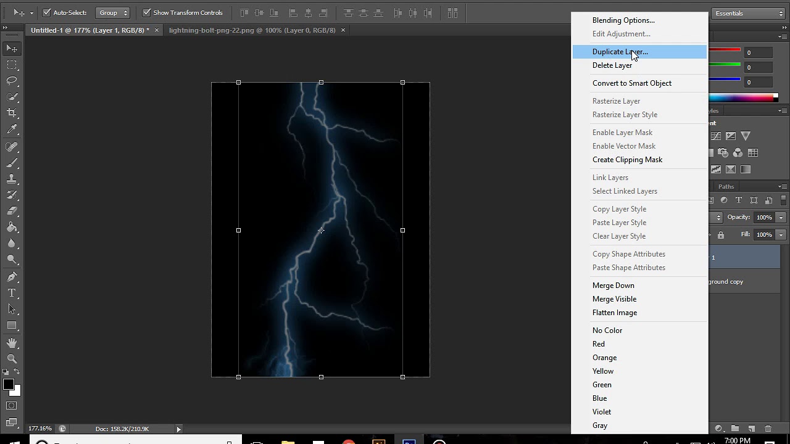Select the Dodge tool
Image resolution: width=790 pixels, height=444 pixels.
pyautogui.click(x=12, y=259)
